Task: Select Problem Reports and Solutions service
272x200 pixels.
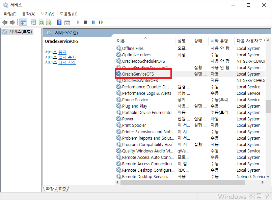Action: tap(190, 138)
